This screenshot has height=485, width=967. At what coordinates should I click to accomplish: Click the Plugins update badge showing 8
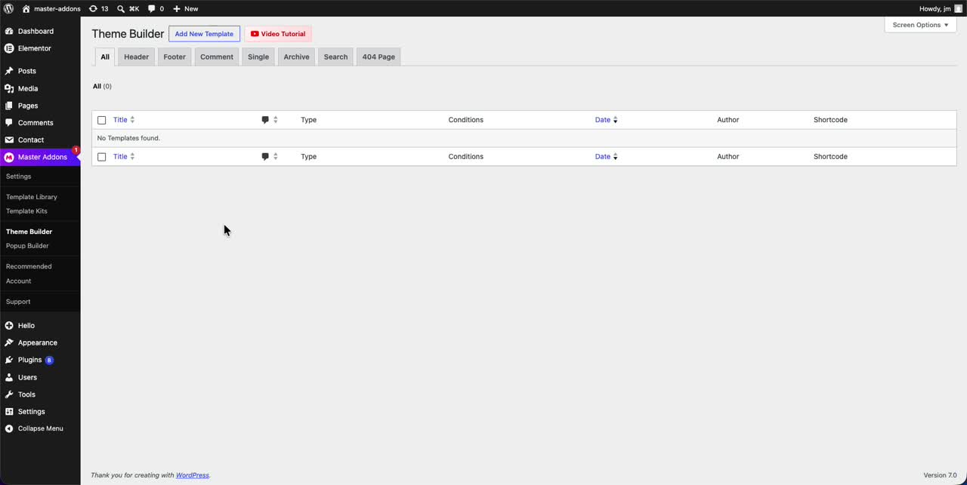click(49, 361)
